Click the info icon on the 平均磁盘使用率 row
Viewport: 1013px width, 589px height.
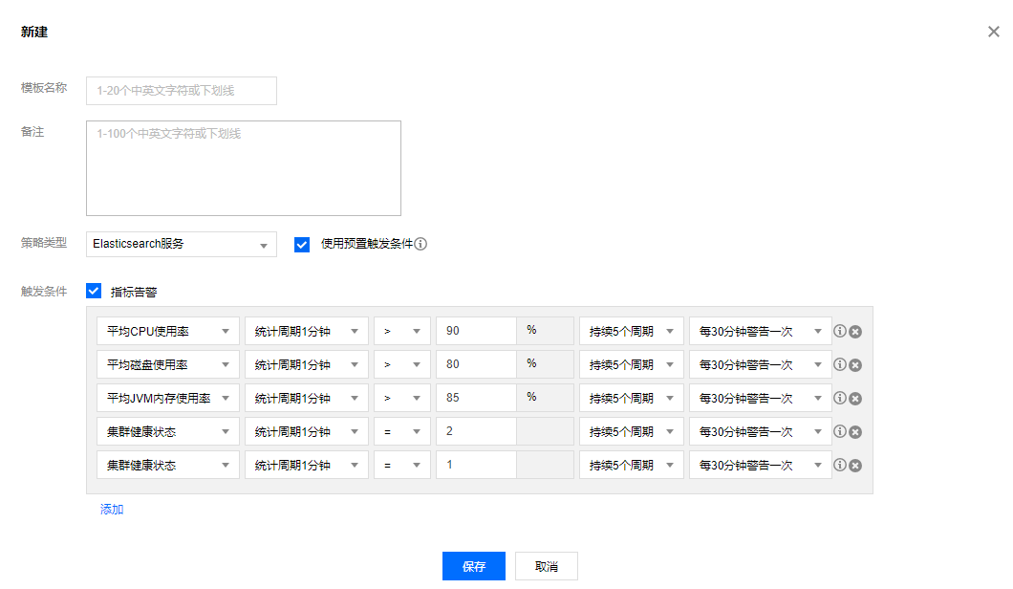[x=839, y=364]
